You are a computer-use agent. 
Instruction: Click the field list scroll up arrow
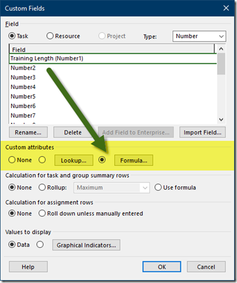tap(221, 49)
